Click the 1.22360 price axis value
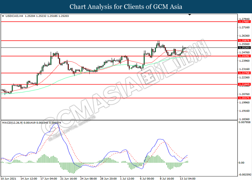Screen dimensions: 252x180 tap(244, 77)
